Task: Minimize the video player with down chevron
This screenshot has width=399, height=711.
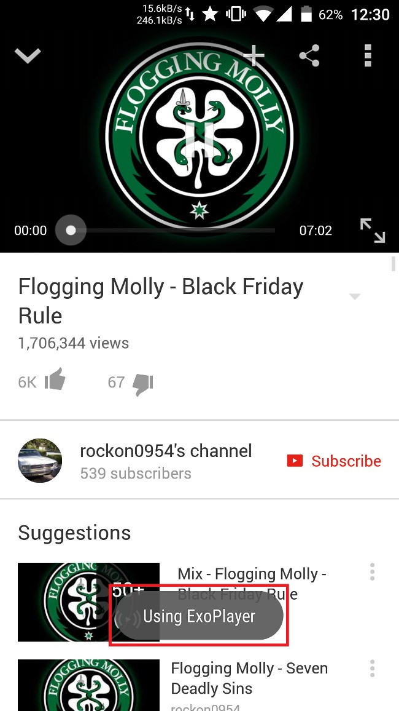Action: pyautogui.click(x=28, y=56)
